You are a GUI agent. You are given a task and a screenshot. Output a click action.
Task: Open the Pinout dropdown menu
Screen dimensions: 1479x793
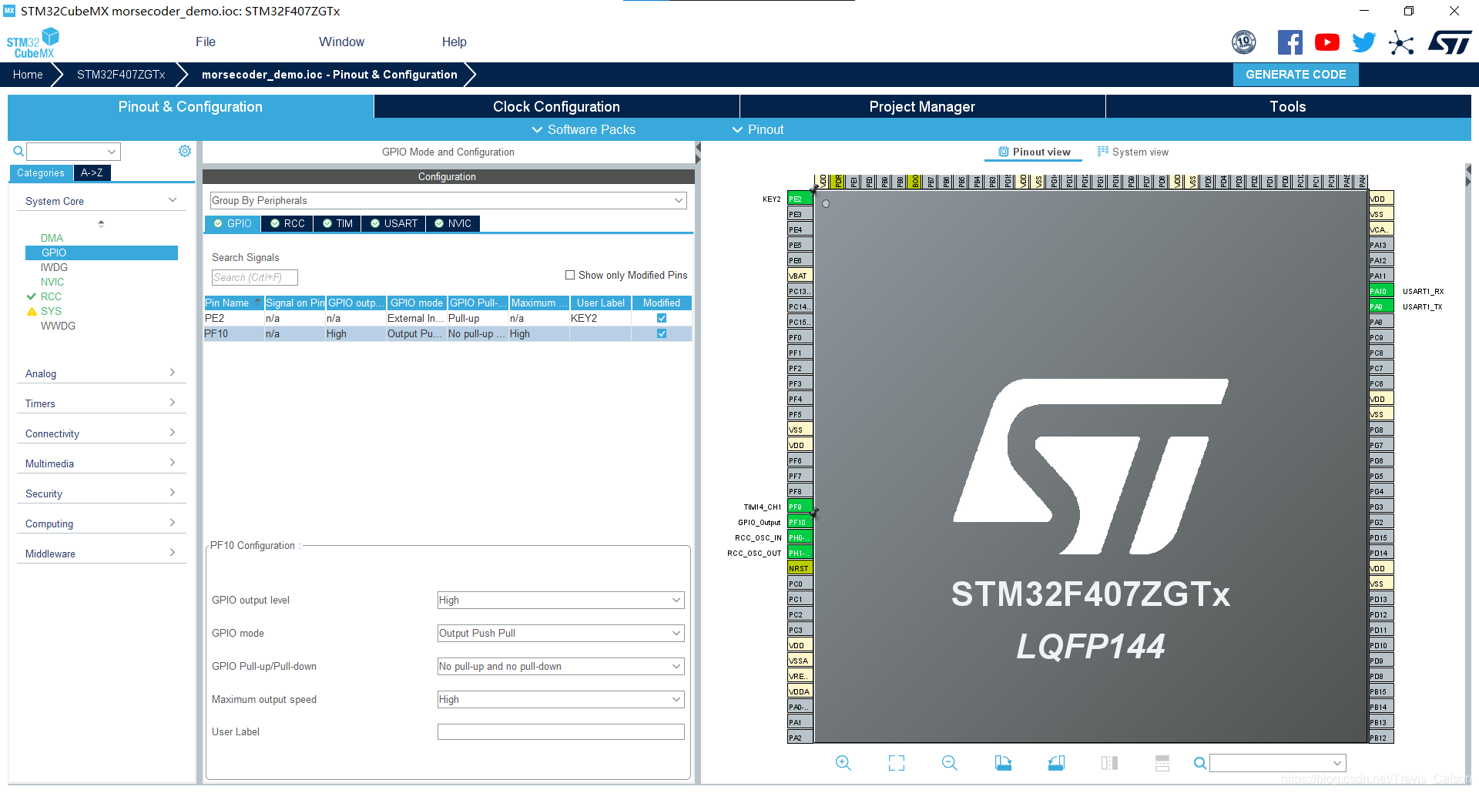758,129
